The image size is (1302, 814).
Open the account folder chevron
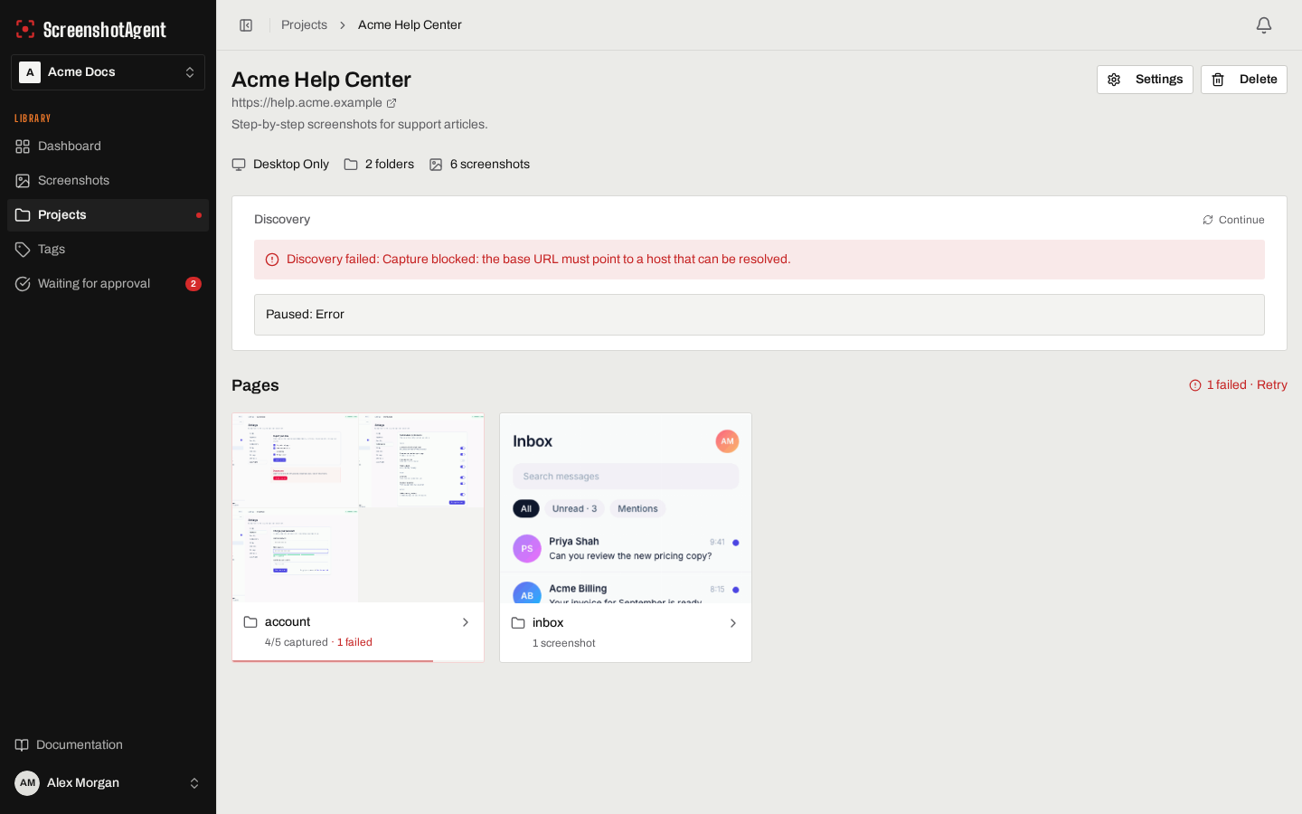point(466,622)
